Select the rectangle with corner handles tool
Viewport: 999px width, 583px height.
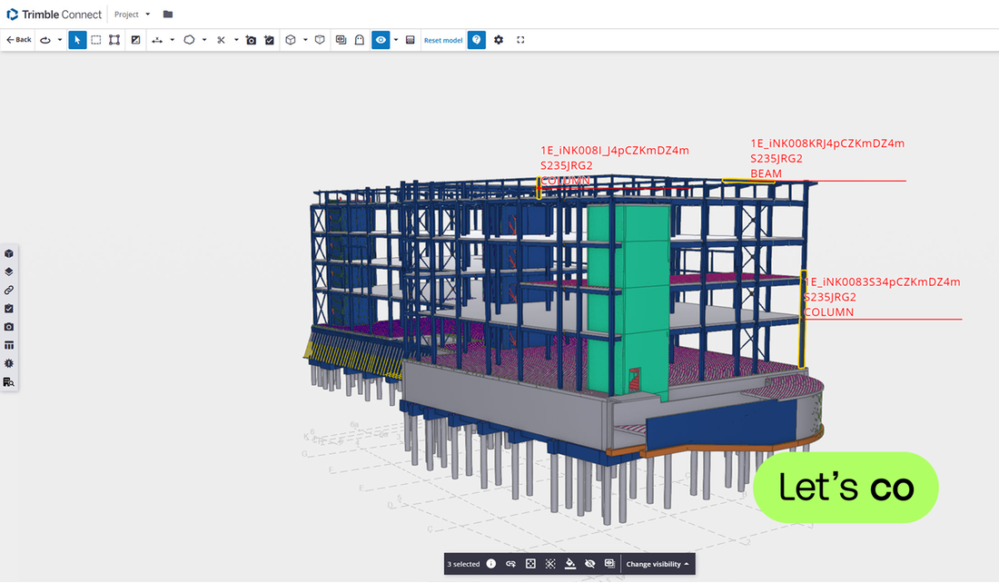[114, 40]
